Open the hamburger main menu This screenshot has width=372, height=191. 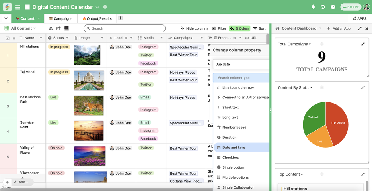pyautogui.click(x=18, y=7)
